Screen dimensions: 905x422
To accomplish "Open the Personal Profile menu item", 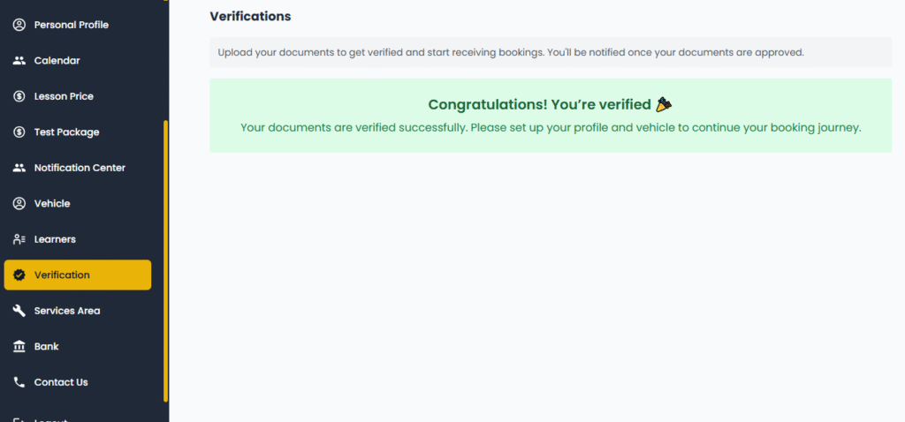I will click(x=71, y=25).
